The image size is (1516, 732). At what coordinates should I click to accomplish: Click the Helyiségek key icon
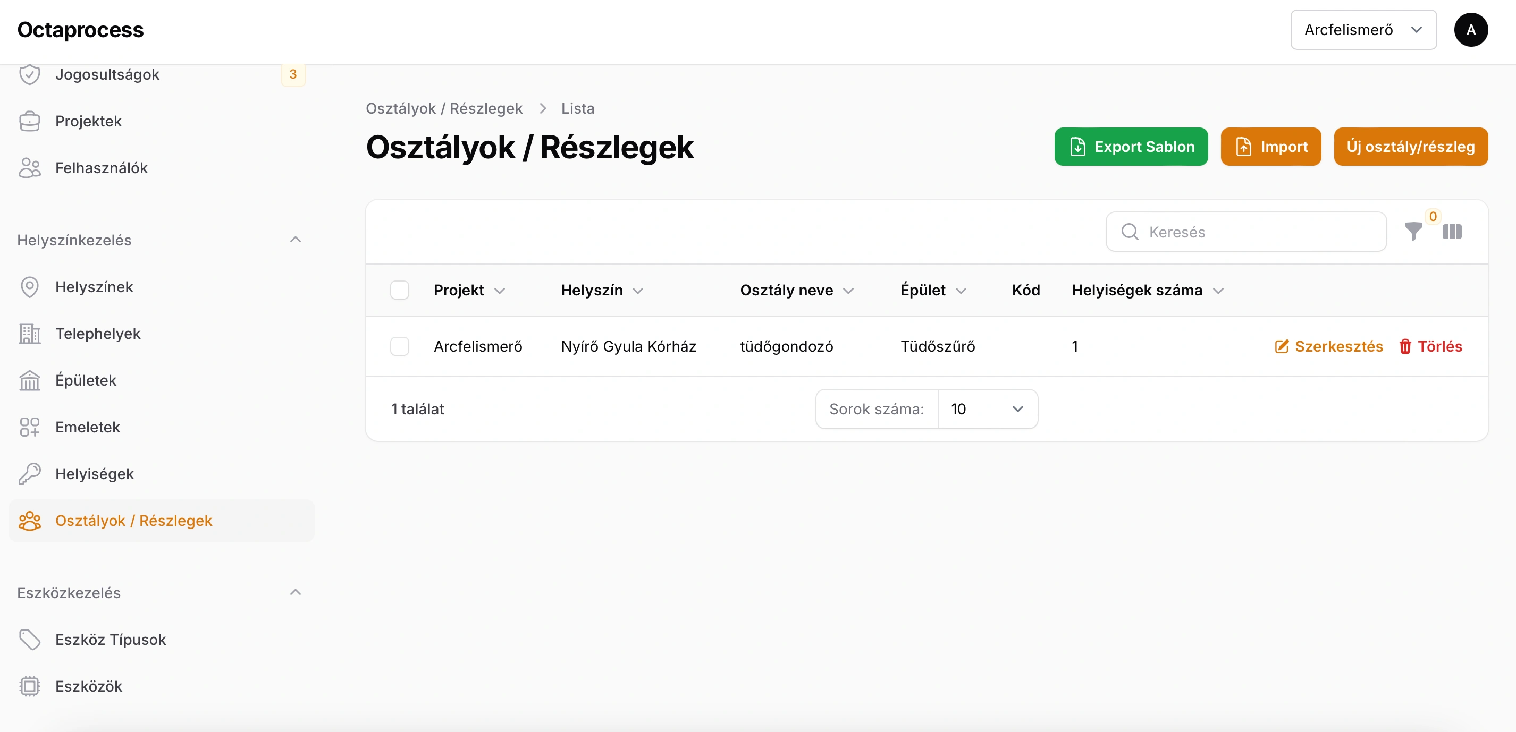tap(29, 474)
